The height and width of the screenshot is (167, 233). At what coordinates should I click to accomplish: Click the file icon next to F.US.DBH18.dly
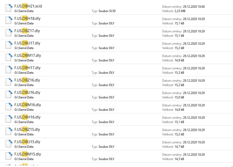pos(9,20)
